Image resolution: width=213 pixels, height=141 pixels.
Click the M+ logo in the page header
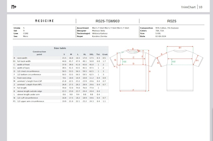[x=14, y=7]
